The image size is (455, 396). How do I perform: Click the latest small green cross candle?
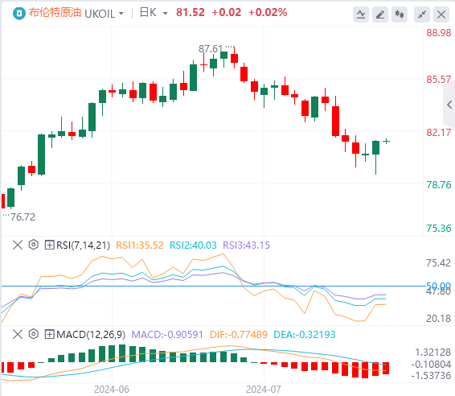tap(386, 141)
